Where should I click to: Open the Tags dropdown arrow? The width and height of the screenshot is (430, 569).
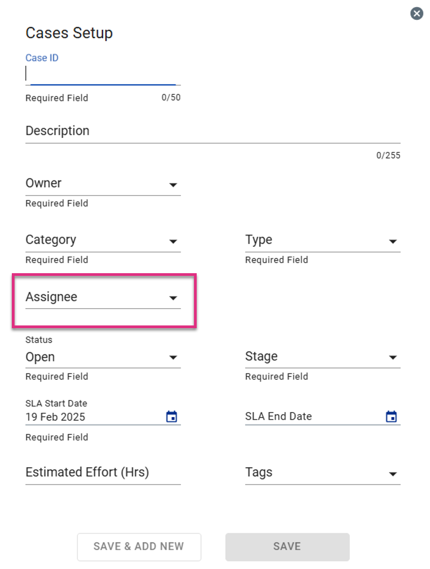point(393,474)
